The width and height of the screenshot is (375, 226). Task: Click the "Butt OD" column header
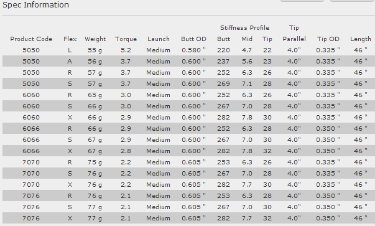point(193,39)
